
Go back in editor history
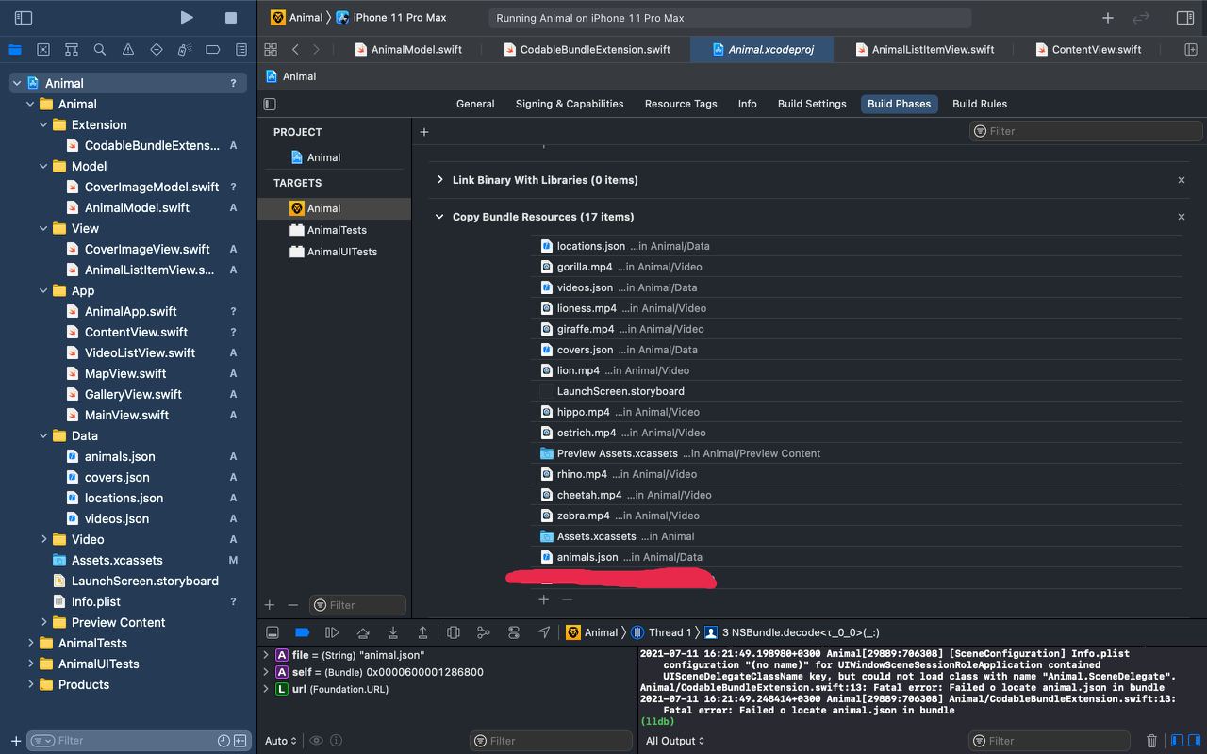click(x=295, y=49)
